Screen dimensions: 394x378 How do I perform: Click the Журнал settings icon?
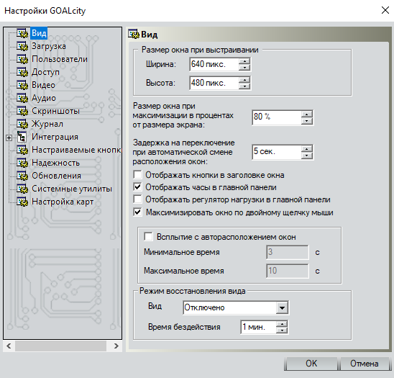click(22, 124)
